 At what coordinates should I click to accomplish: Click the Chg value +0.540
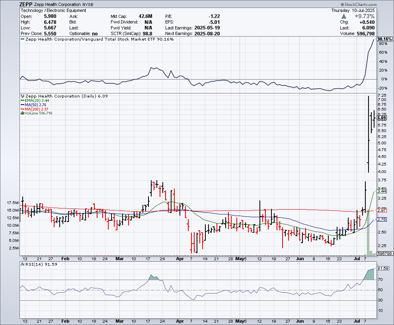(x=367, y=22)
